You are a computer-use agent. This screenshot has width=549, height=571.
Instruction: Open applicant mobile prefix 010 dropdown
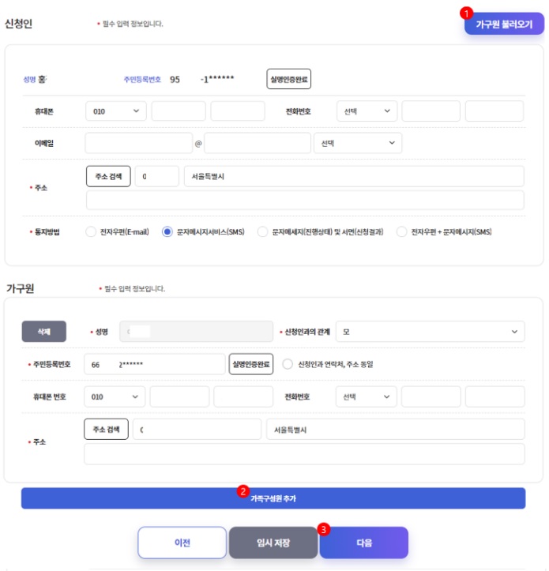point(116,111)
